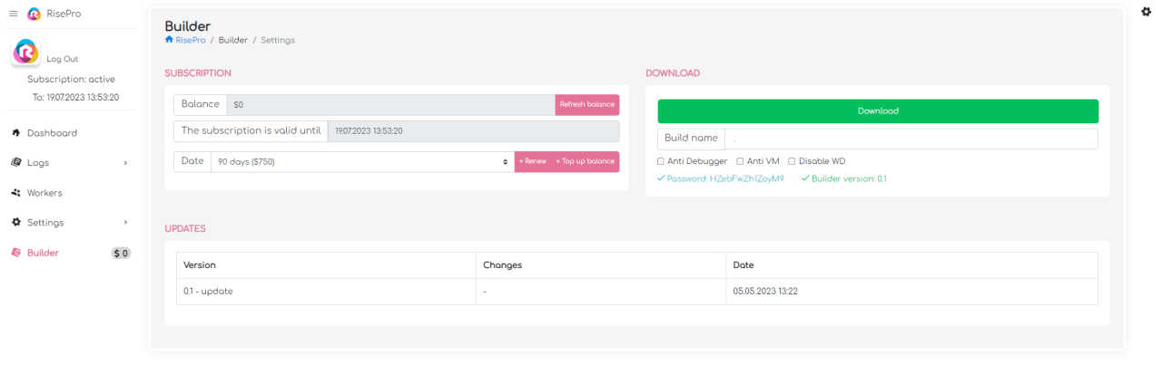The image size is (1162, 374).
Task: Click the Logs icon in sidebar
Action: [16, 163]
